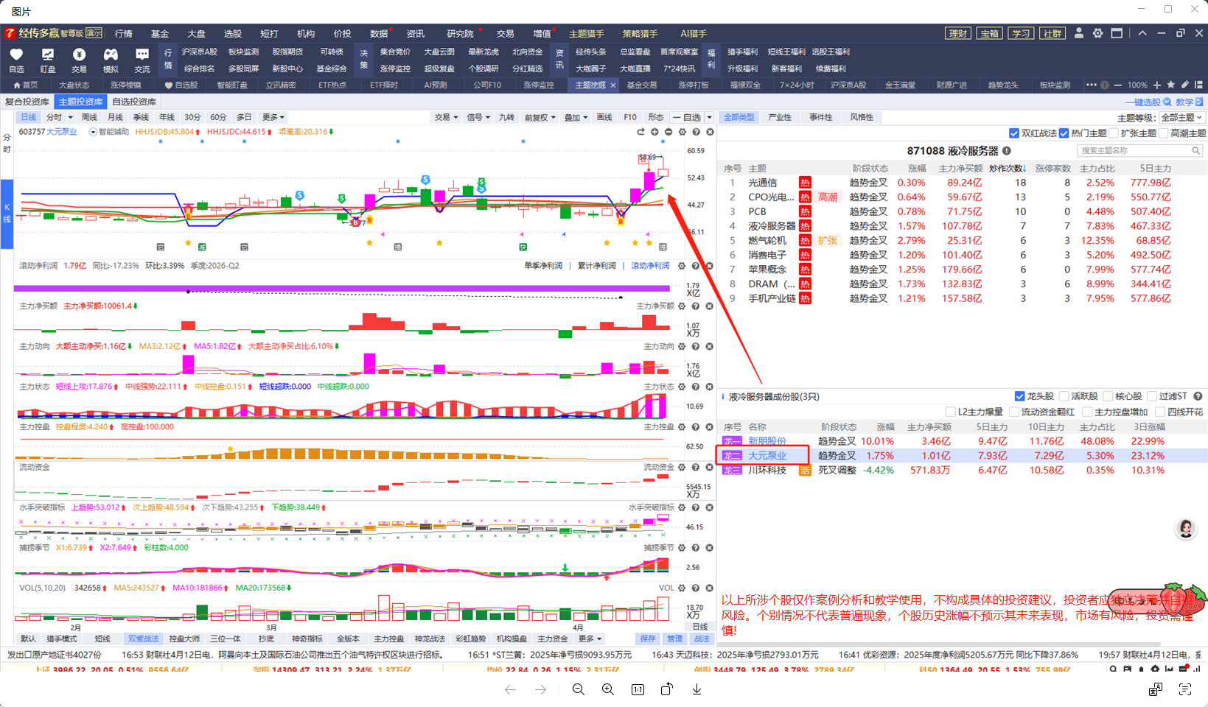Click the 理财 button
The width and height of the screenshot is (1208, 707).
957,34
